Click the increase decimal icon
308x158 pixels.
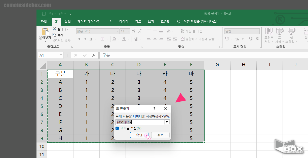click(x=251, y=39)
